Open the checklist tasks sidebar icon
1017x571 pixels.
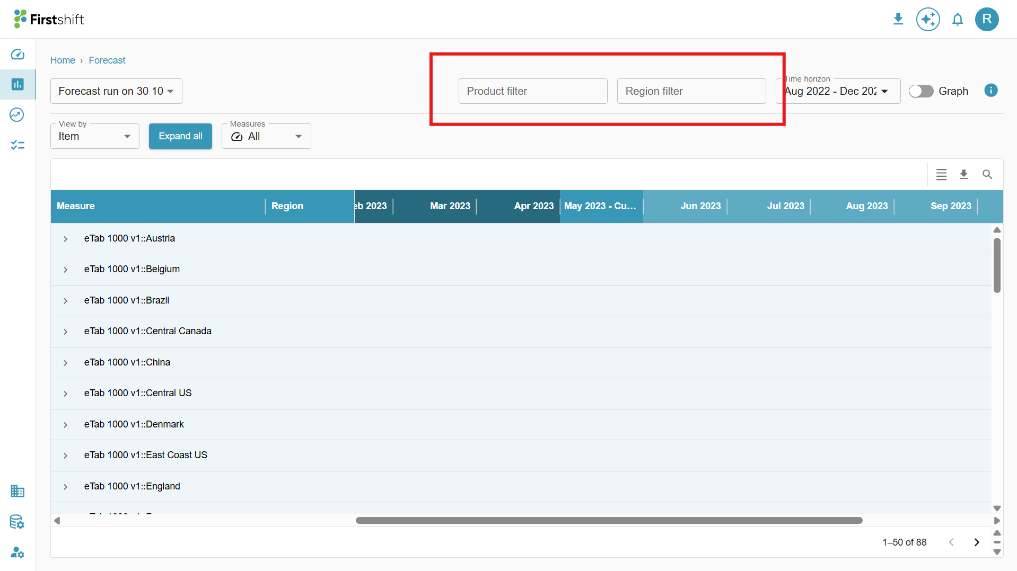tap(17, 145)
